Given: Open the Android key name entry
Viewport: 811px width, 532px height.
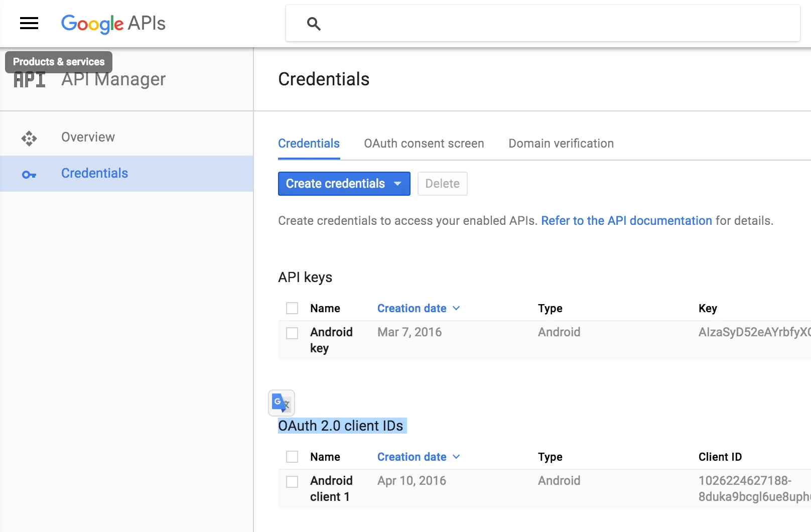Looking at the screenshot, I should tap(331, 340).
